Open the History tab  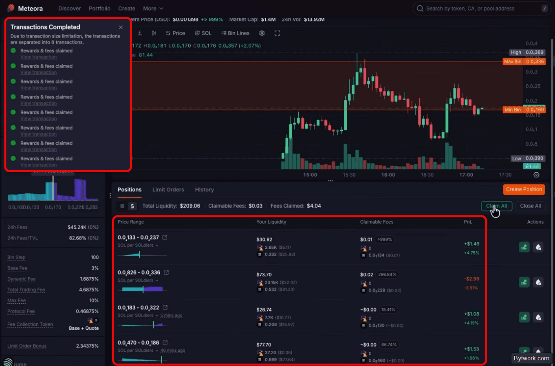pos(204,190)
